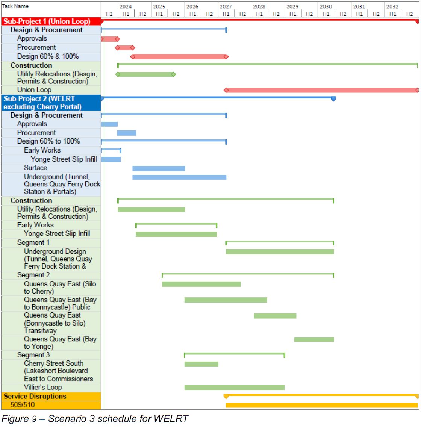Select the Surface task row
Image resolution: width=421 pixels, height=427 pixels.
pos(36,168)
